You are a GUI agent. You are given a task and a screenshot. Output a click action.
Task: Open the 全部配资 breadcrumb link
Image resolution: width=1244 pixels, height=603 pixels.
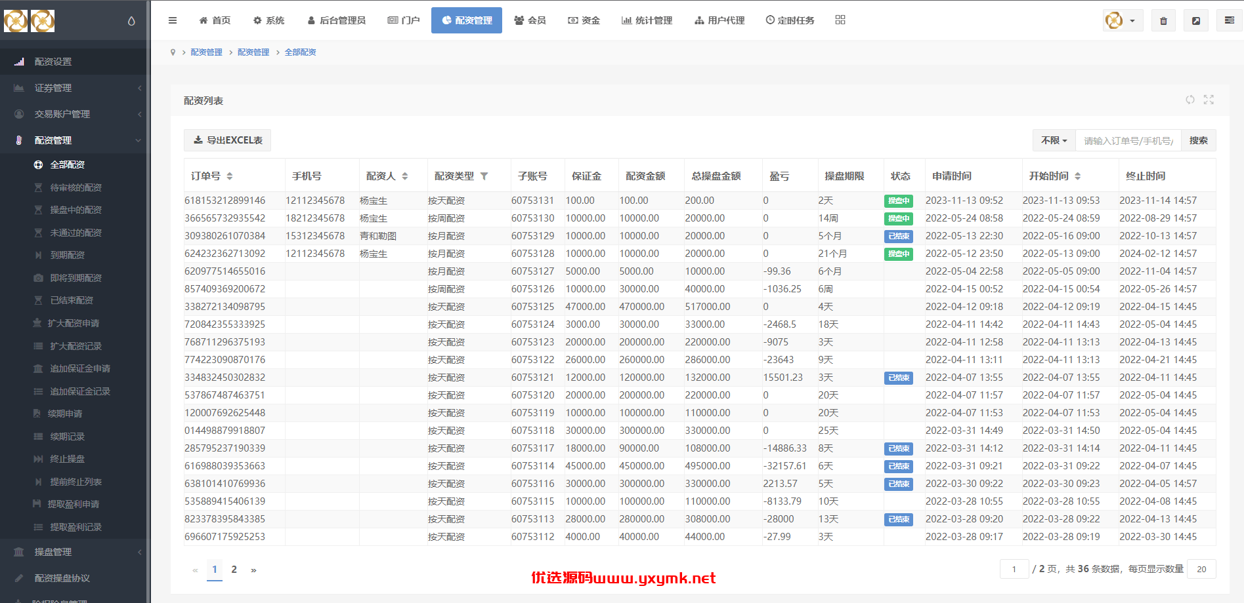301,52
